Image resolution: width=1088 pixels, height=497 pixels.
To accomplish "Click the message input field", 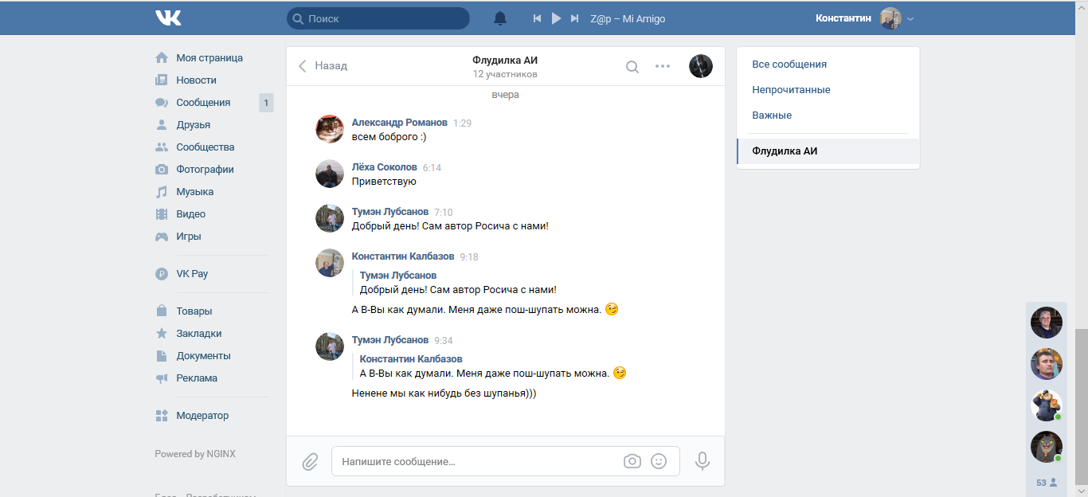I will point(478,461).
